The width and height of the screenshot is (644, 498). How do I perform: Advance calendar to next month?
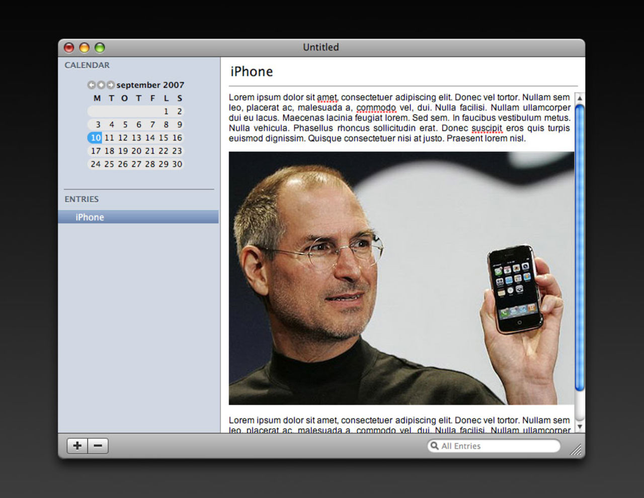tap(110, 85)
